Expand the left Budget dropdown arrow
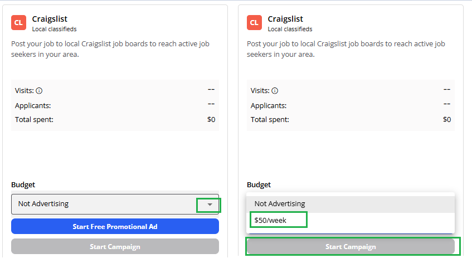472x263 pixels. tap(210, 204)
